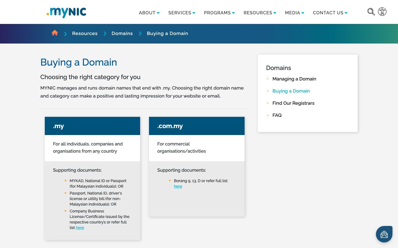Click 'Borang 9, 13, D' bullet text

pos(201,184)
